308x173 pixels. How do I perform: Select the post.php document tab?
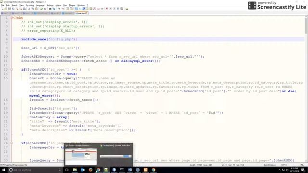pyautogui.click(x=81, y=13)
